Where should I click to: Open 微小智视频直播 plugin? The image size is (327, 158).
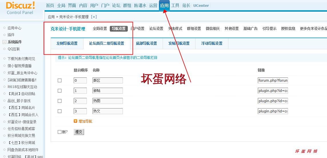20,66
